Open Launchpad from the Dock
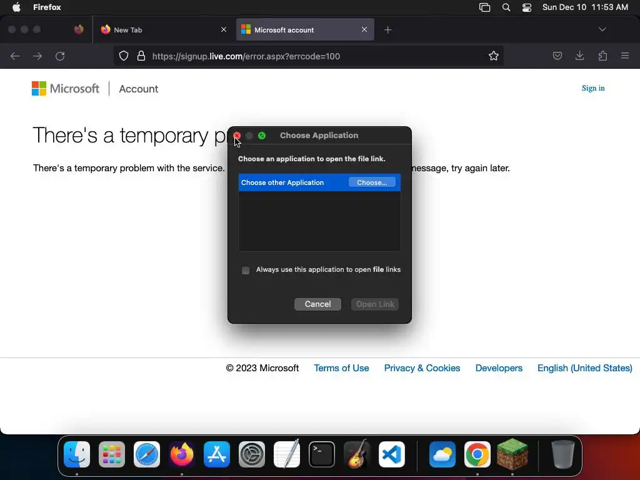The image size is (640, 480). 112,454
